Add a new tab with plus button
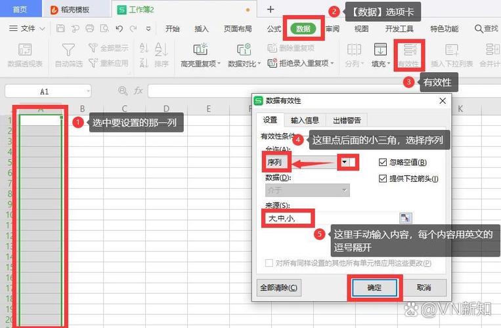 click(x=271, y=9)
